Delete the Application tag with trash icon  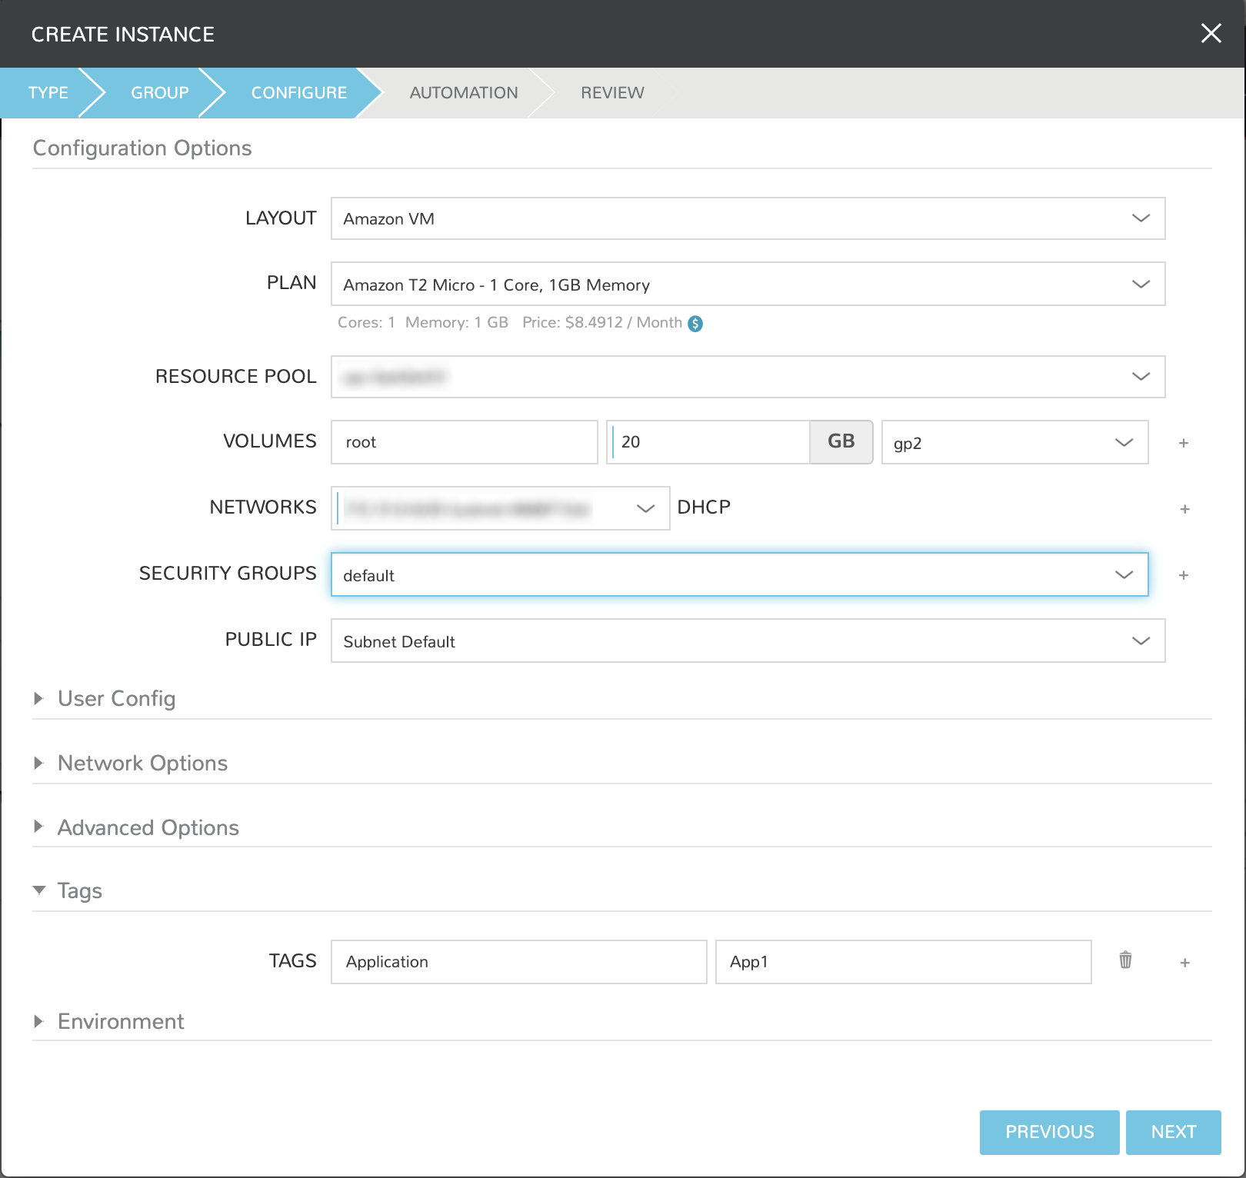1125,960
